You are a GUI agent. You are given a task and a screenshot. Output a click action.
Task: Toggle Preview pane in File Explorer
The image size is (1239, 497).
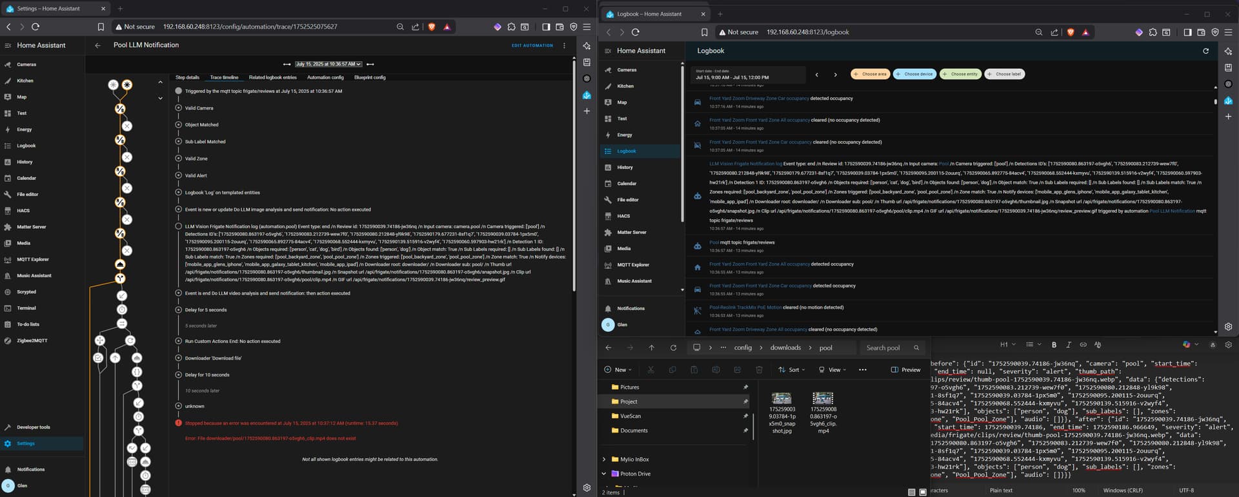click(905, 369)
